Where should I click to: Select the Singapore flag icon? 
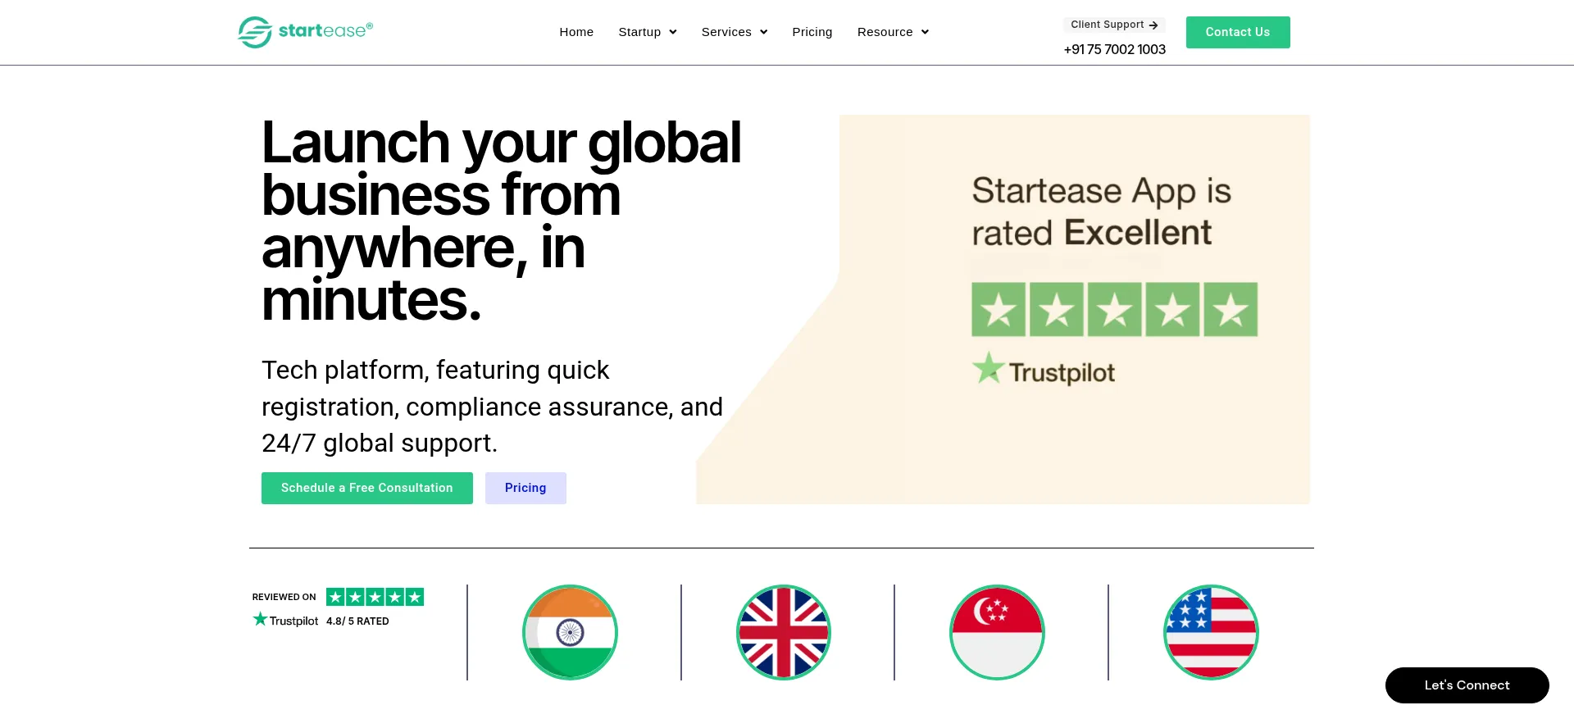click(997, 632)
